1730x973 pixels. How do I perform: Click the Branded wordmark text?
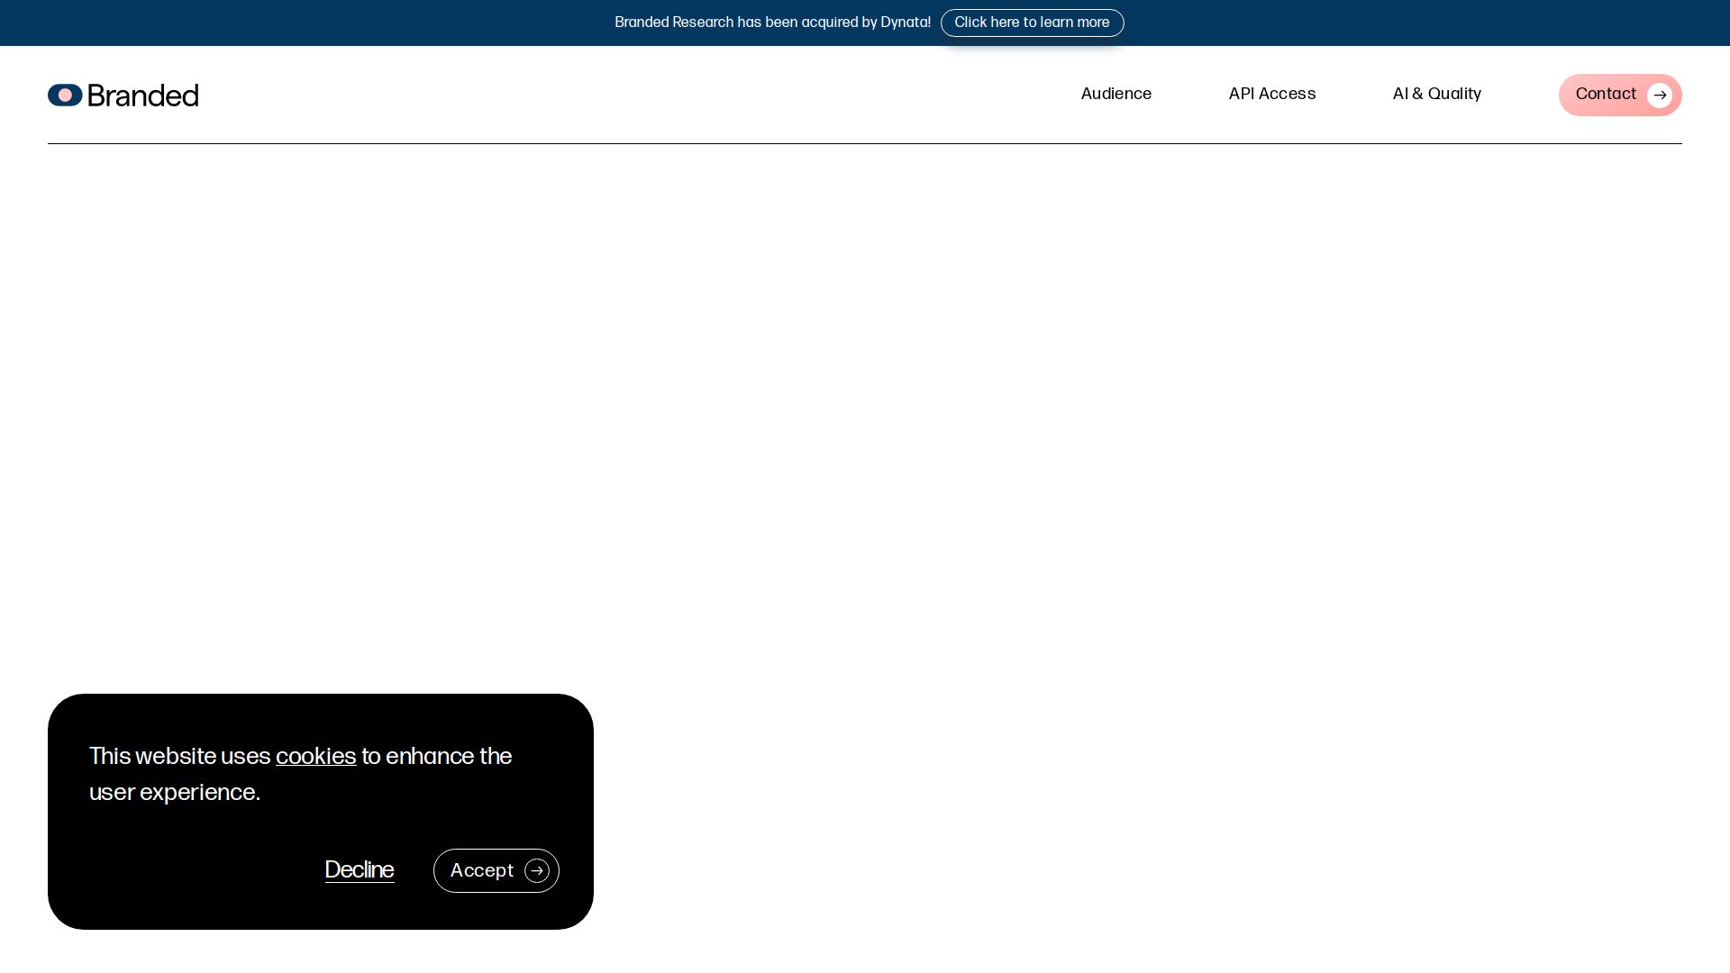[142, 95]
